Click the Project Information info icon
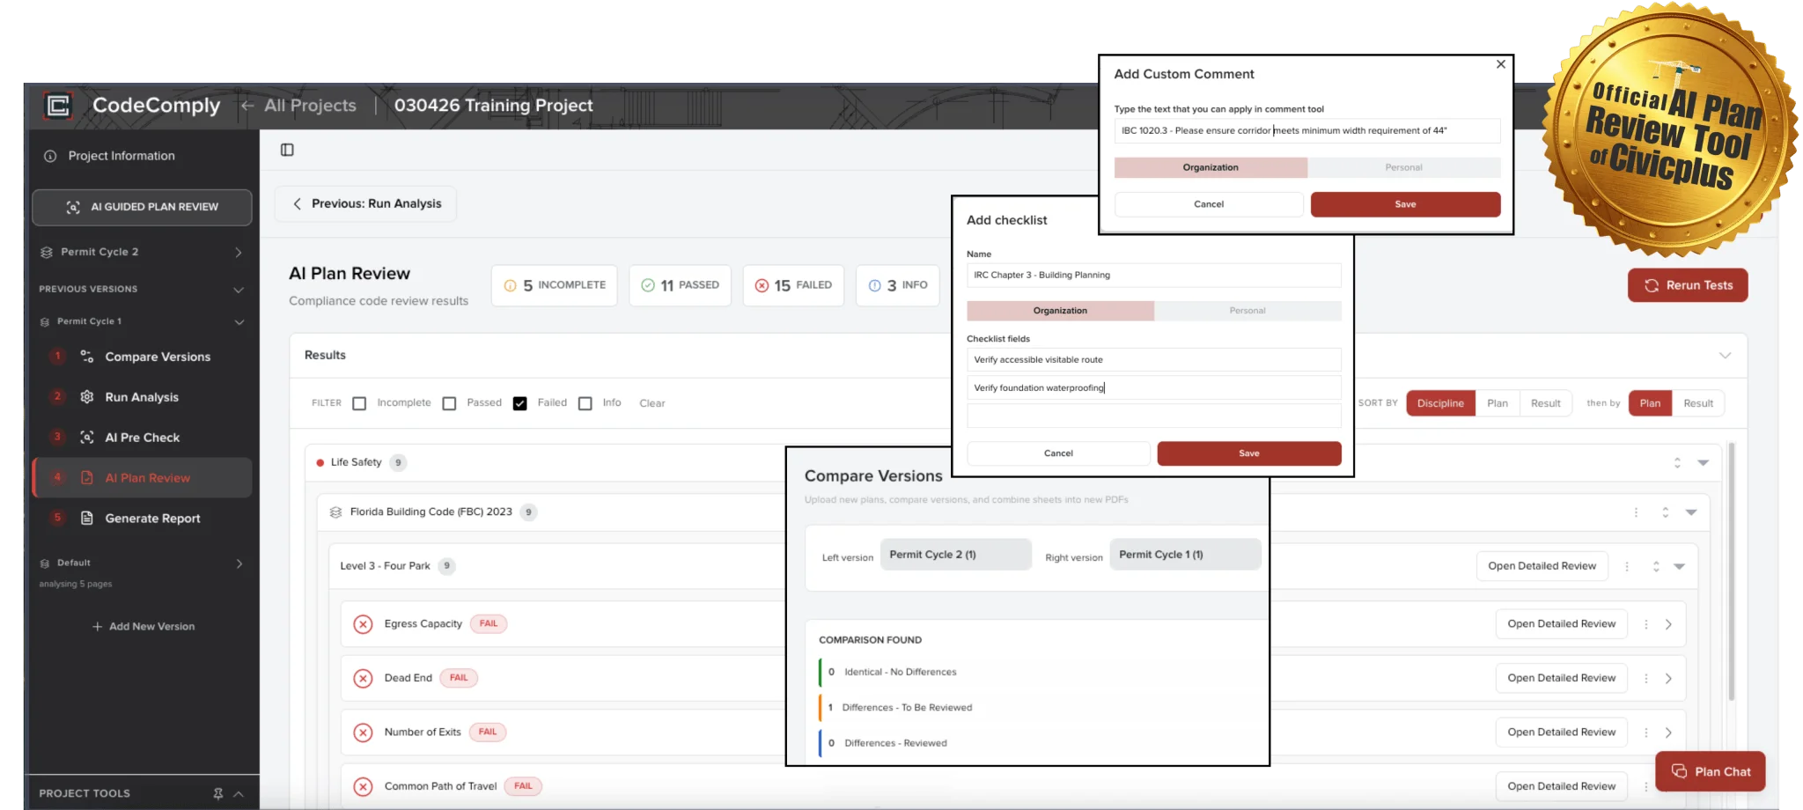The width and height of the screenshot is (1803, 810). coord(50,156)
